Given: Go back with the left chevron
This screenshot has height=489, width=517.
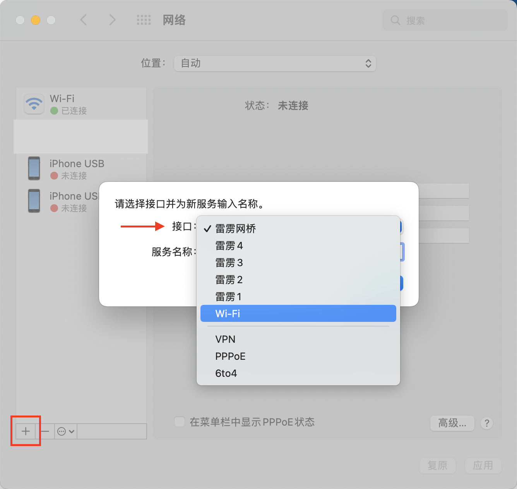Looking at the screenshot, I should (x=83, y=20).
